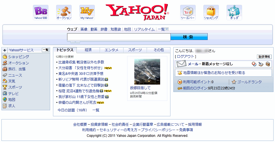The image size is (275, 142).
Task: Expand the 一覧 dropdown in search tabs
Action: (167, 29)
